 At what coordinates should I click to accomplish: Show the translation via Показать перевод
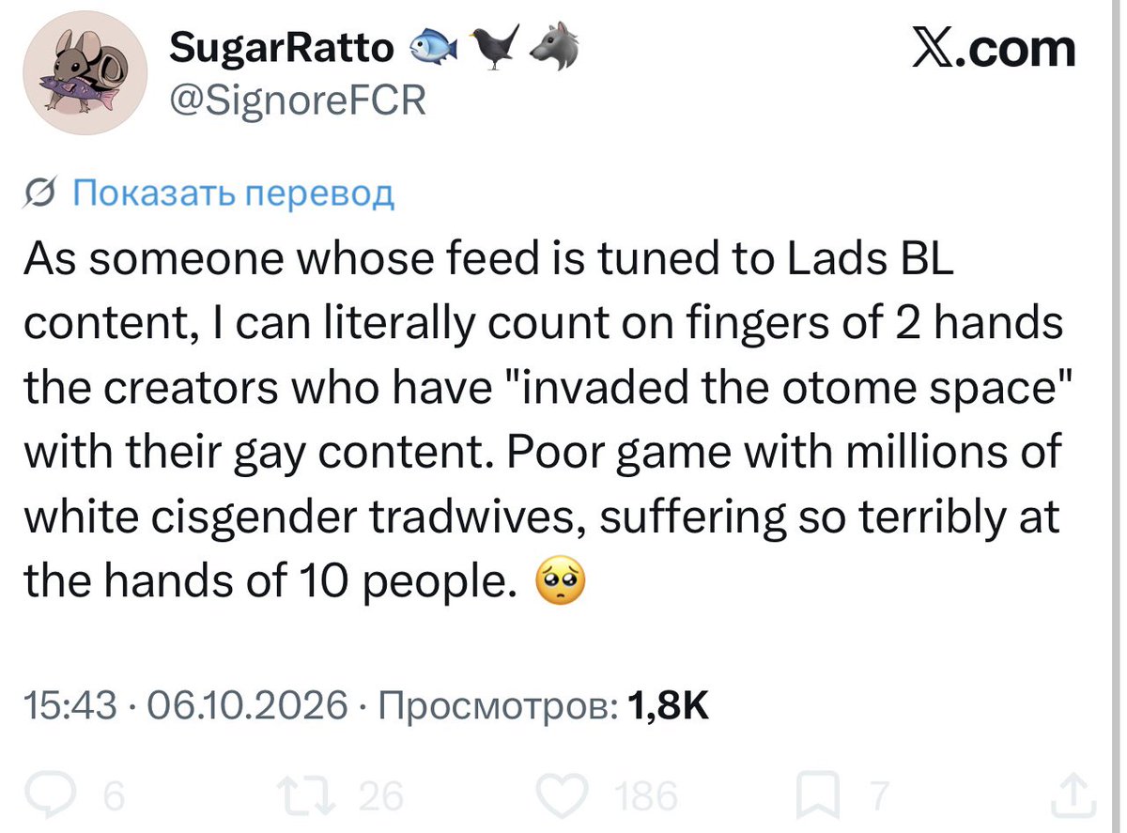click(x=233, y=193)
